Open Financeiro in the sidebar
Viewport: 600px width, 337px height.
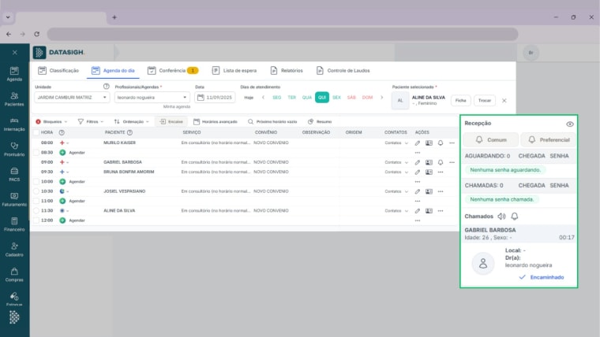pyautogui.click(x=14, y=224)
